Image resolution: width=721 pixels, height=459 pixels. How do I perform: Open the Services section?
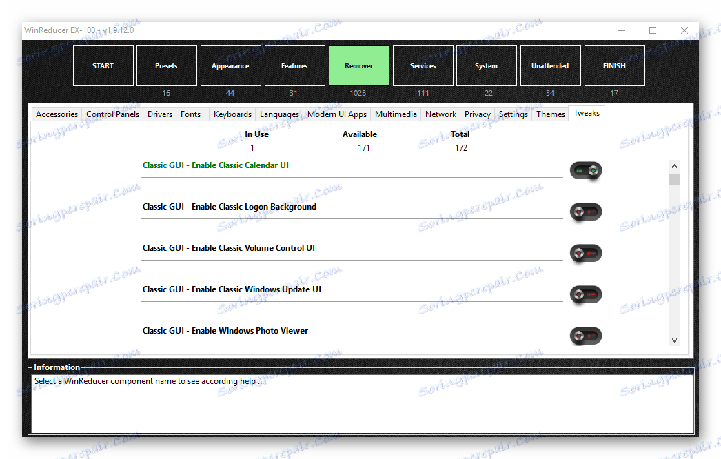(423, 65)
